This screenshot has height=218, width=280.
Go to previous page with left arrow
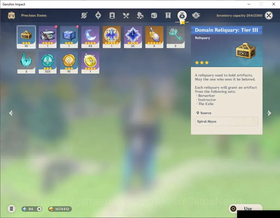11,113
